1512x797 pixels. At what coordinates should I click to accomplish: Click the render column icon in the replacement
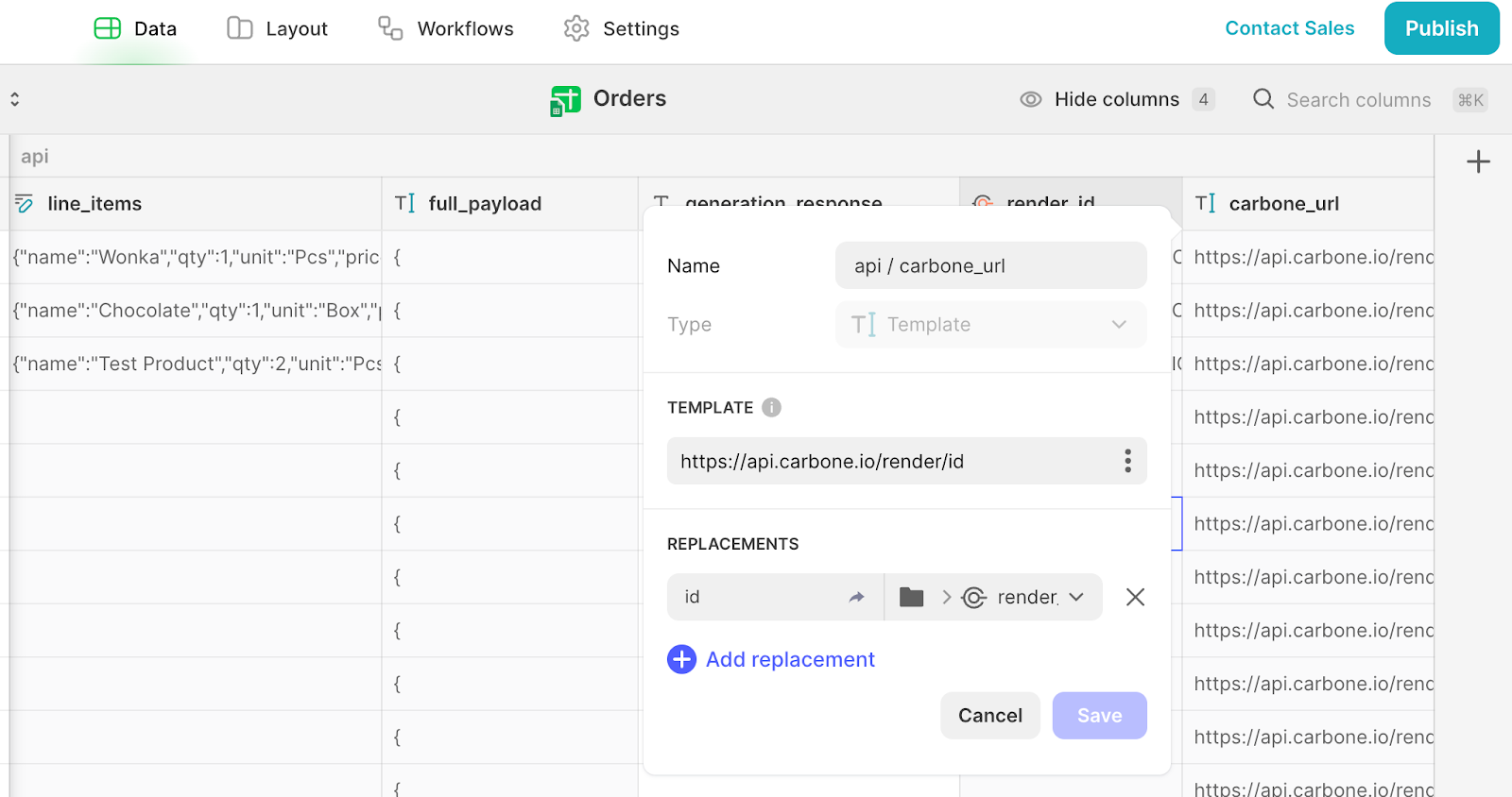[974, 597]
